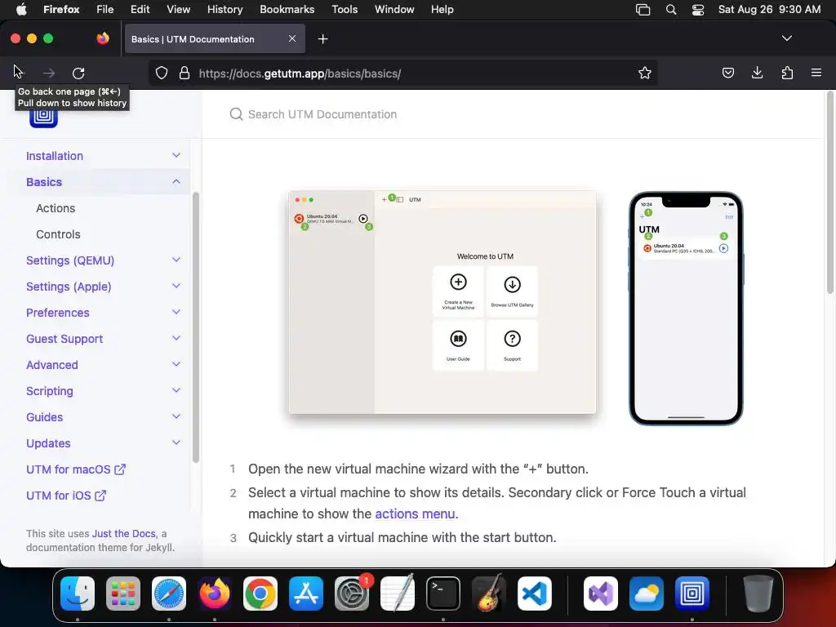The width and height of the screenshot is (836, 627).
Task: Open the list all tabs chevron
Action: point(786,38)
